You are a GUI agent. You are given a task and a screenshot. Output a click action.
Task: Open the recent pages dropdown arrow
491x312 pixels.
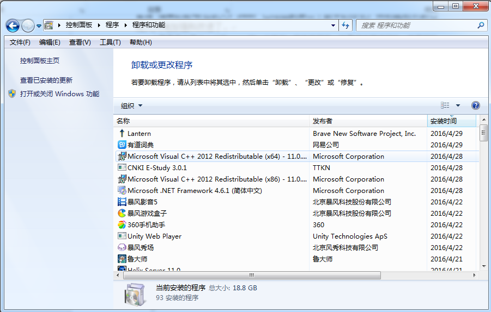pos(39,26)
